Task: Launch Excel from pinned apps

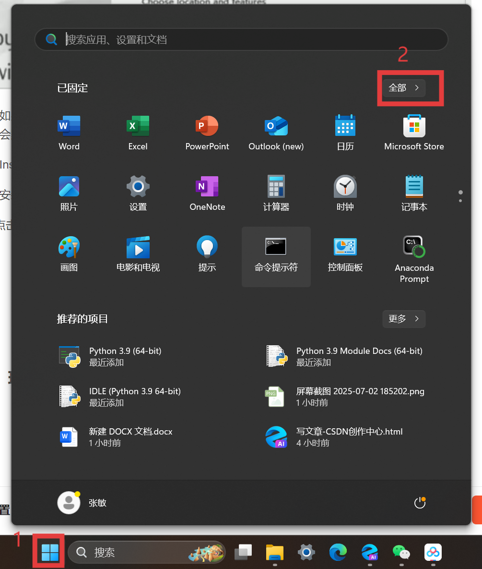Action: coord(138,133)
